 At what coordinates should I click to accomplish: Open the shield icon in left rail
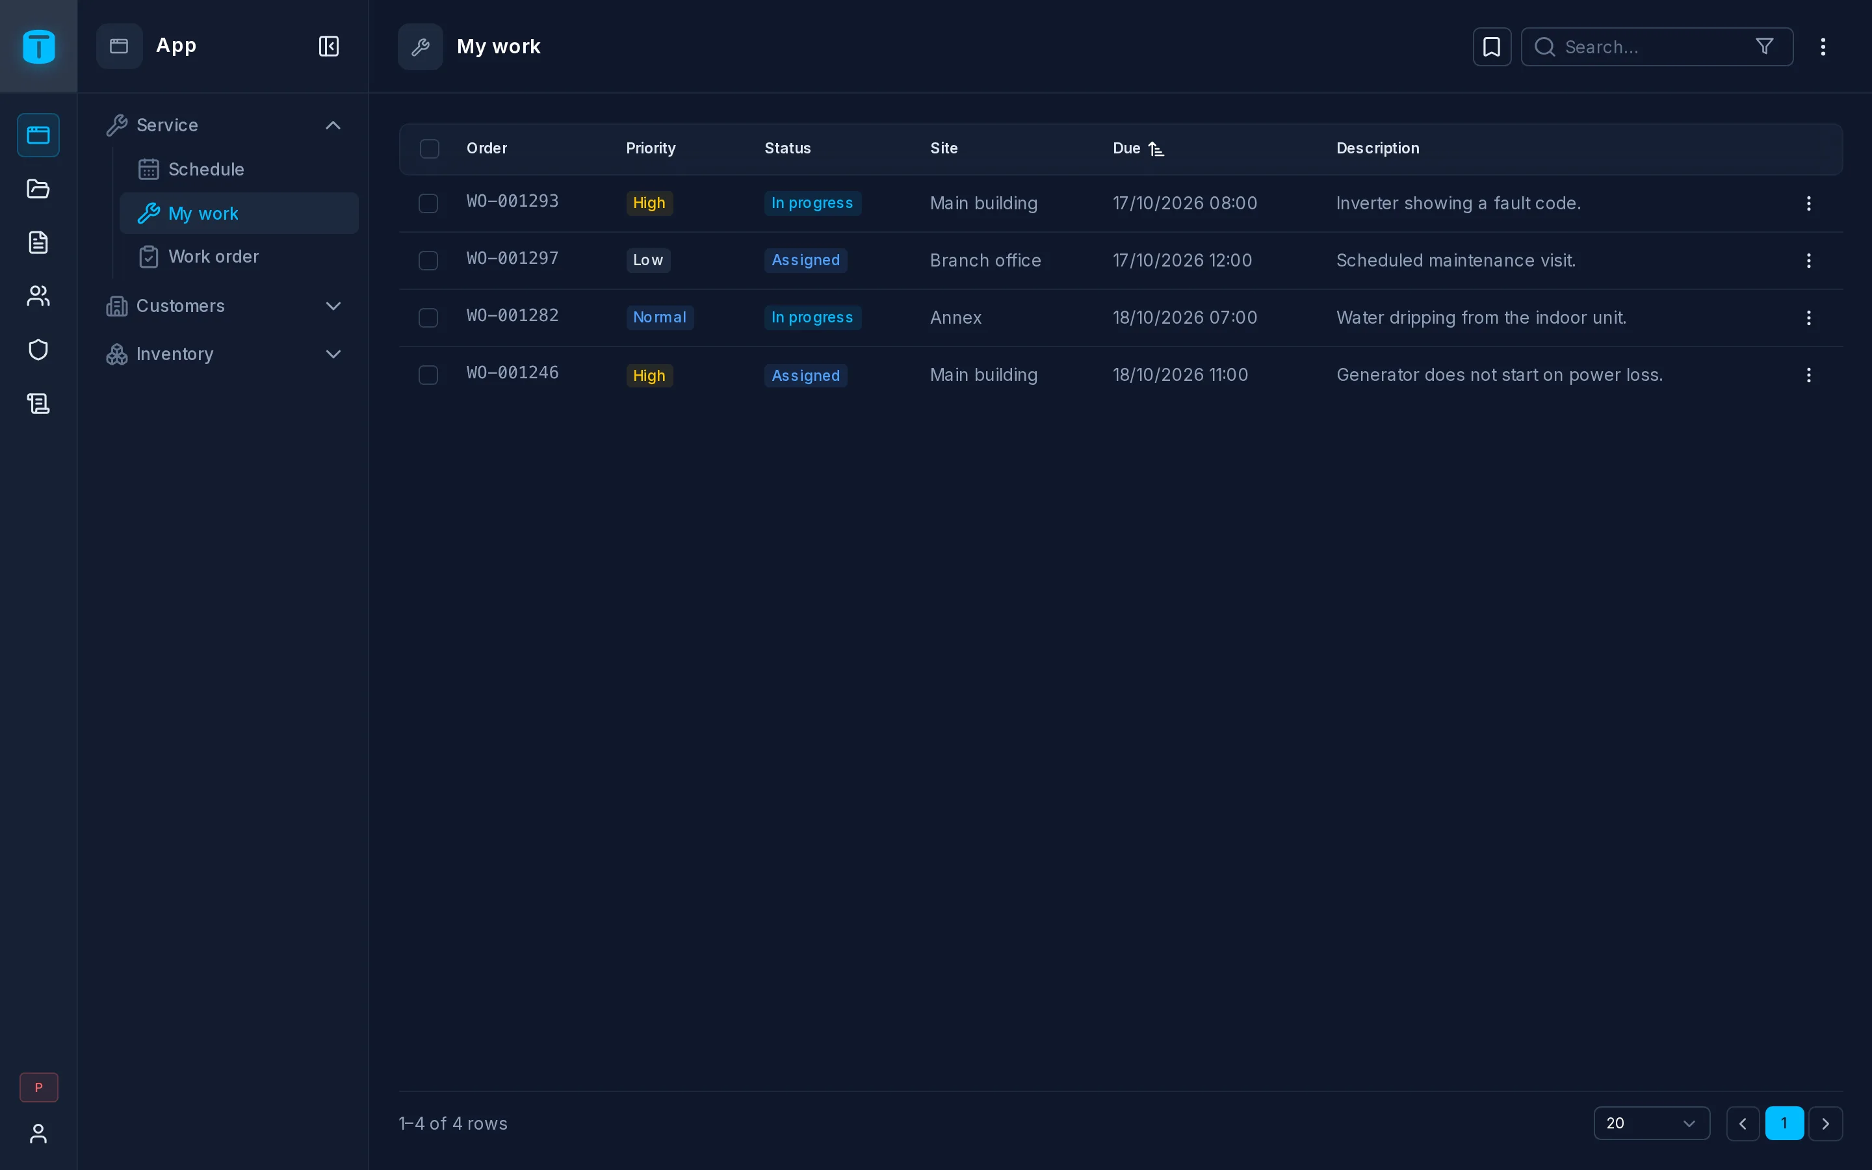39,350
